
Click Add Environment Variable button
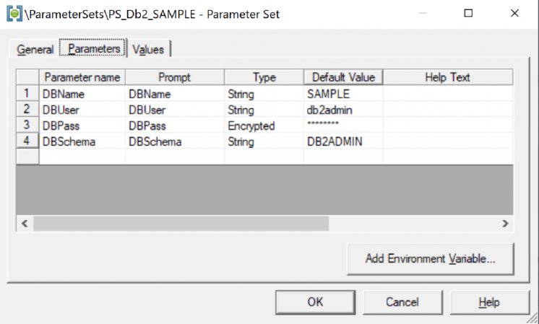[x=431, y=259]
